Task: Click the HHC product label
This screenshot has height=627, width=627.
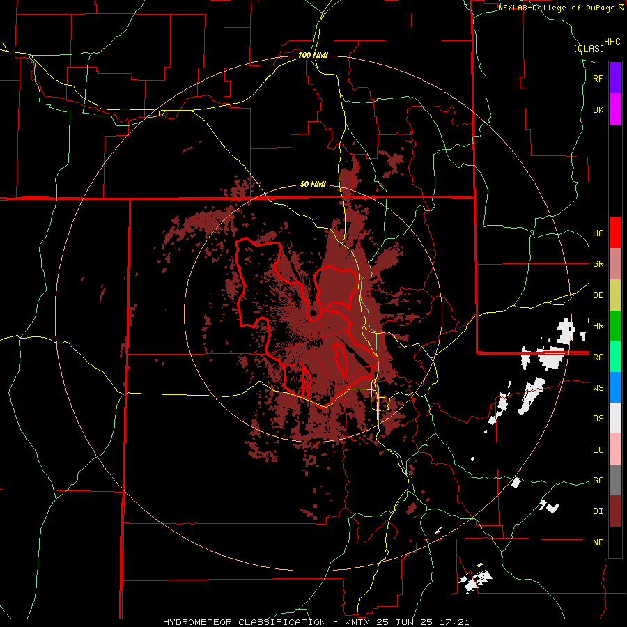Action: (x=612, y=42)
